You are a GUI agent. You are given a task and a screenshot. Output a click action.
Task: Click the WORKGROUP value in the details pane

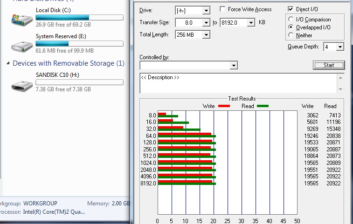pyautogui.click(x=40, y=204)
